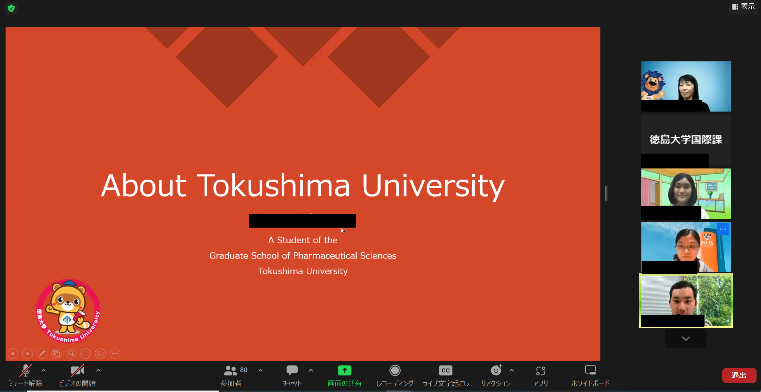Open the see-all-slides grid icon
Image resolution: width=761 pixels, height=392 pixels.
point(57,353)
